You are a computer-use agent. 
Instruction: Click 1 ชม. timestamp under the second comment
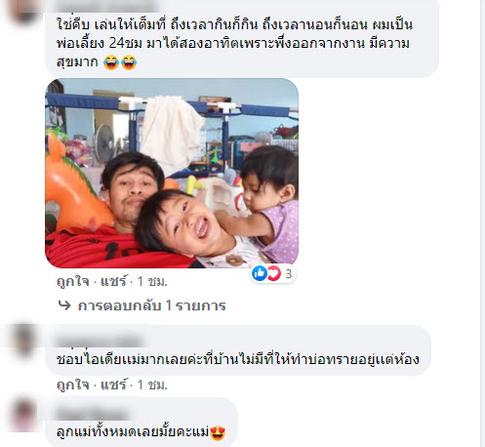pyautogui.click(x=152, y=385)
